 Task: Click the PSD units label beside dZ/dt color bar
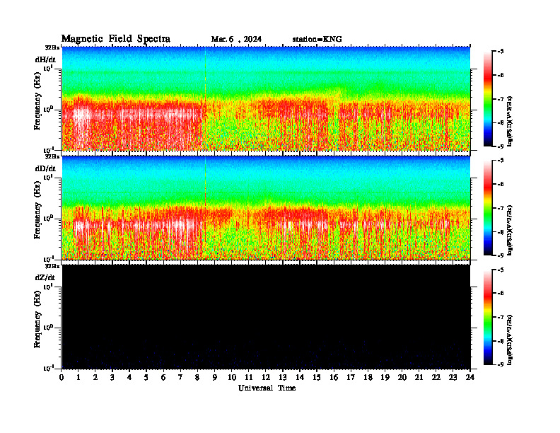point(510,340)
